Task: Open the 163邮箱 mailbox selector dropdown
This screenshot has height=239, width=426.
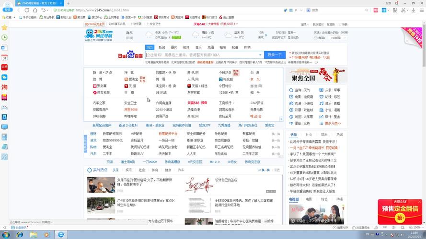Action: (x=338, y=38)
